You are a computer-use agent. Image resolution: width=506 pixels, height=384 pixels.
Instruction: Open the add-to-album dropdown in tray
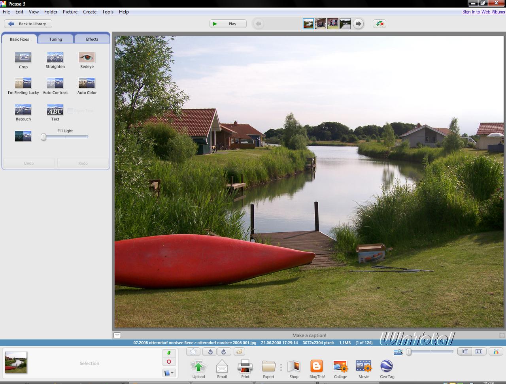point(169,373)
